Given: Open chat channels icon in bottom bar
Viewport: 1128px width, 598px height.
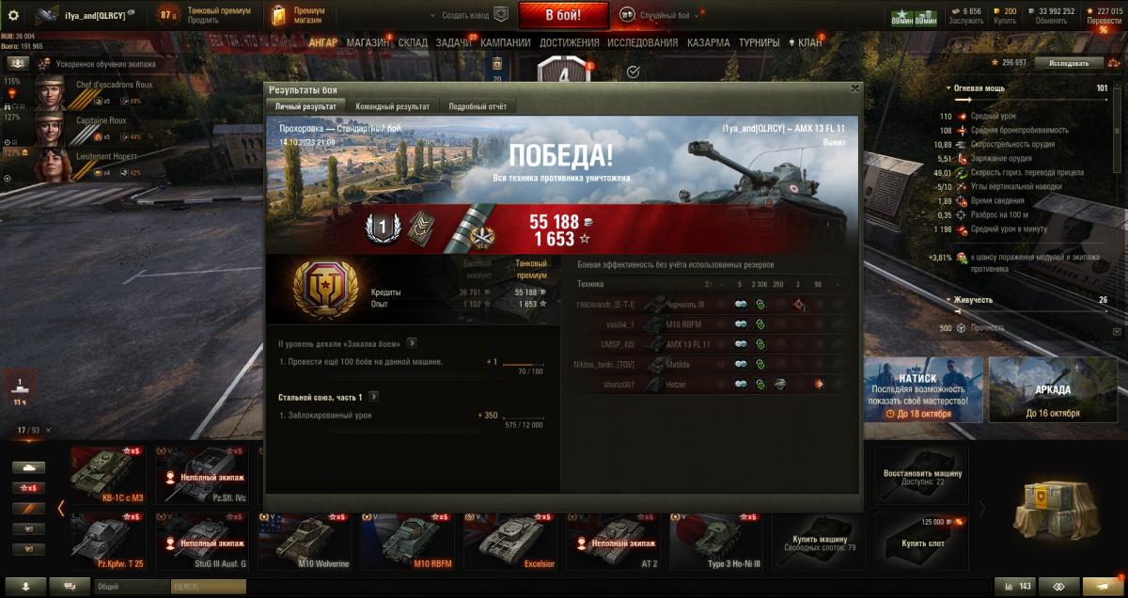Looking at the screenshot, I should 70,586.
